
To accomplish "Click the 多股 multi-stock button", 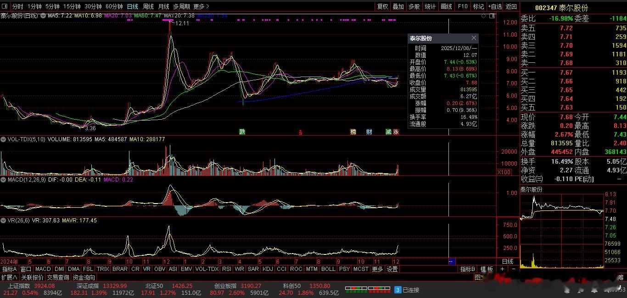I will 414,6.
